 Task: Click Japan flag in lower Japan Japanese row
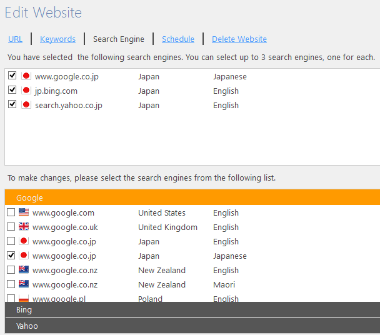24,255
